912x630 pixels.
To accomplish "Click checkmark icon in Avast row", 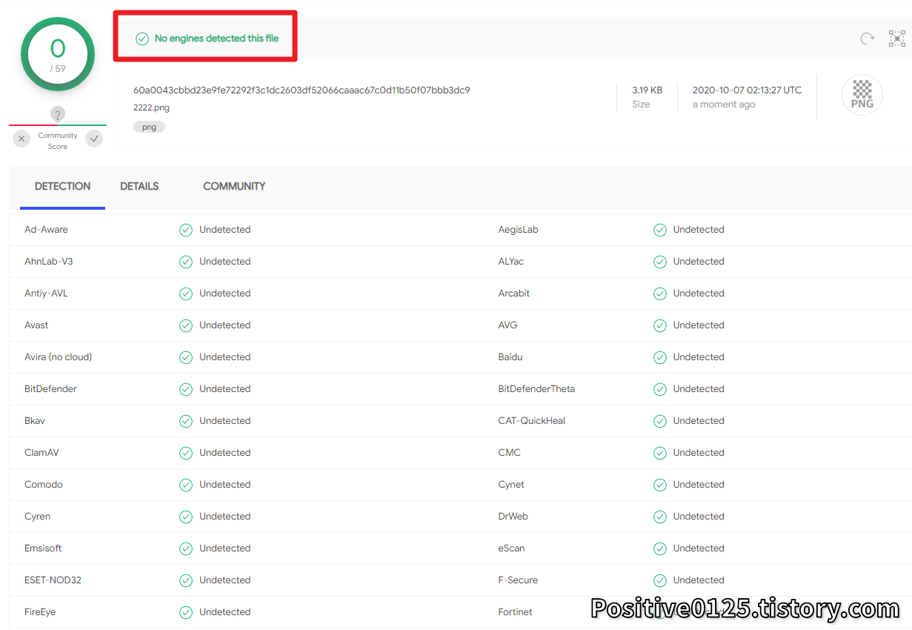I will pos(186,325).
